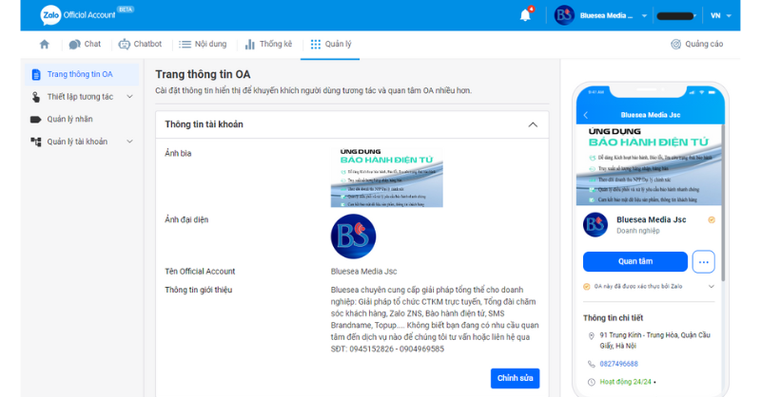Click the verified shield icon in OA note
761x397 pixels.
(586, 287)
